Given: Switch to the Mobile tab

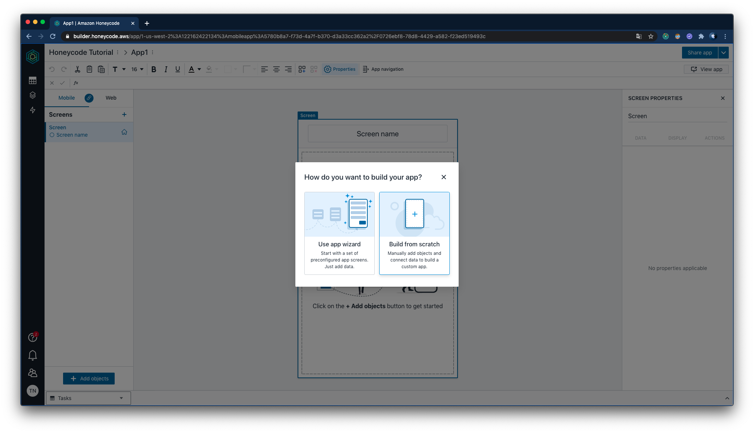Looking at the screenshot, I should pyautogui.click(x=66, y=98).
